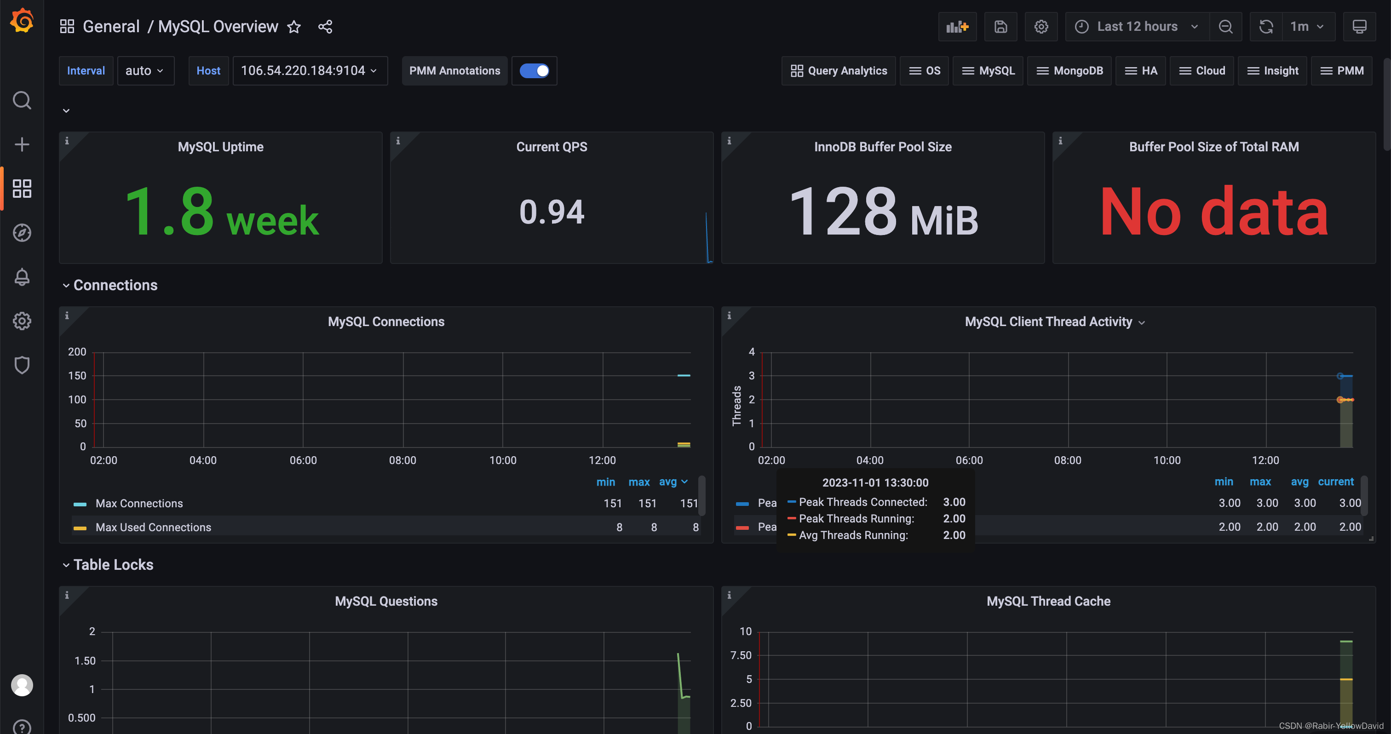Open the Help question mark icon

click(22, 728)
